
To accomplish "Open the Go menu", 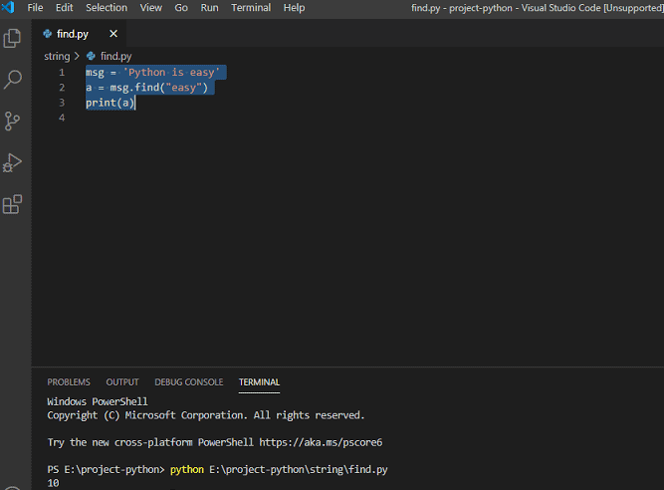I will click(x=181, y=8).
